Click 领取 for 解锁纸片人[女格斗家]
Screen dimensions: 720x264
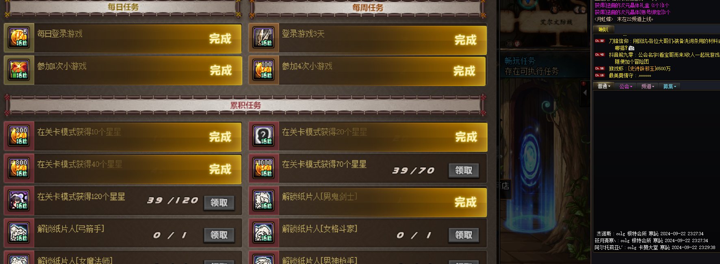tap(464, 235)
